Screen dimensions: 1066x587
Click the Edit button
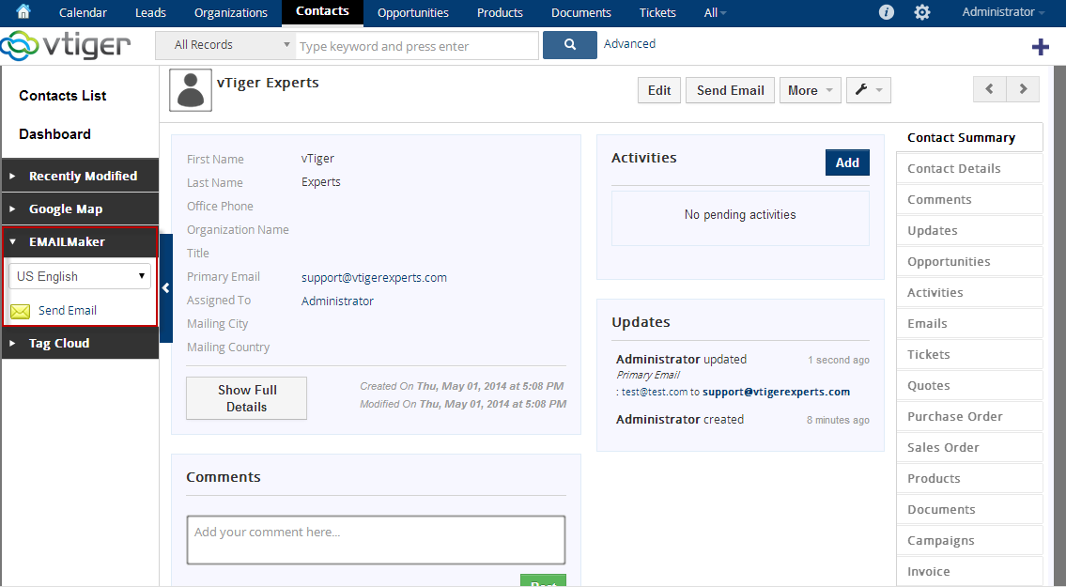[x=658, y=90]
